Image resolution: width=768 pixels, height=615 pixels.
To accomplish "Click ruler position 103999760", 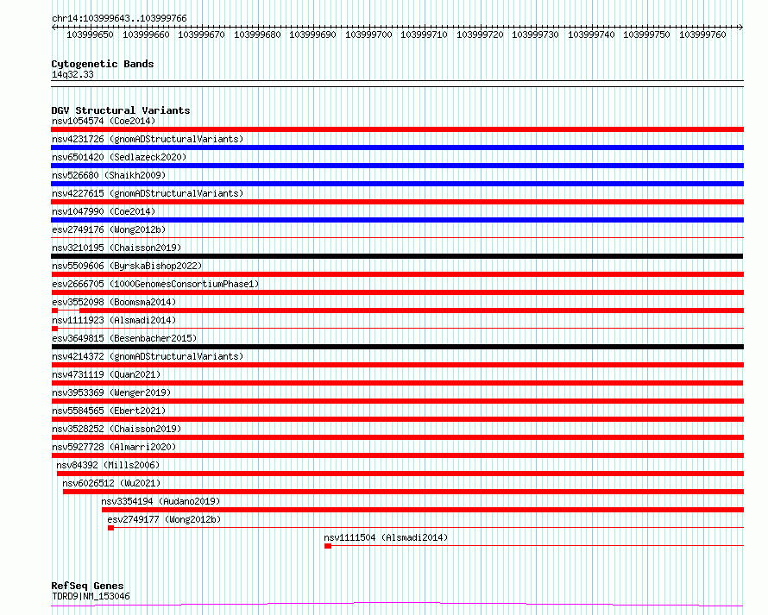I will [x=702, y=35].
